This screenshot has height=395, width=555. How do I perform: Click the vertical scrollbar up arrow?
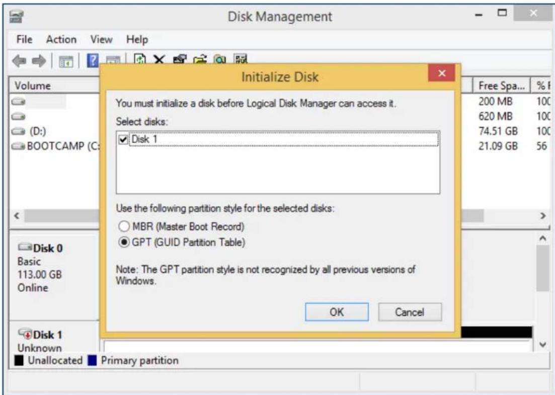[x=542, y=239]
